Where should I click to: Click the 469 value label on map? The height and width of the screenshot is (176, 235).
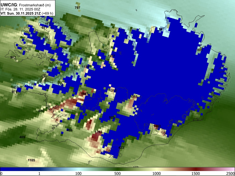[22, 137]
